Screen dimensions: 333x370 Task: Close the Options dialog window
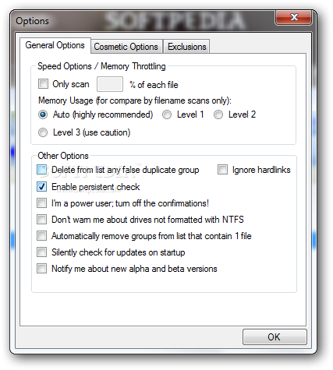coord(294,17)
